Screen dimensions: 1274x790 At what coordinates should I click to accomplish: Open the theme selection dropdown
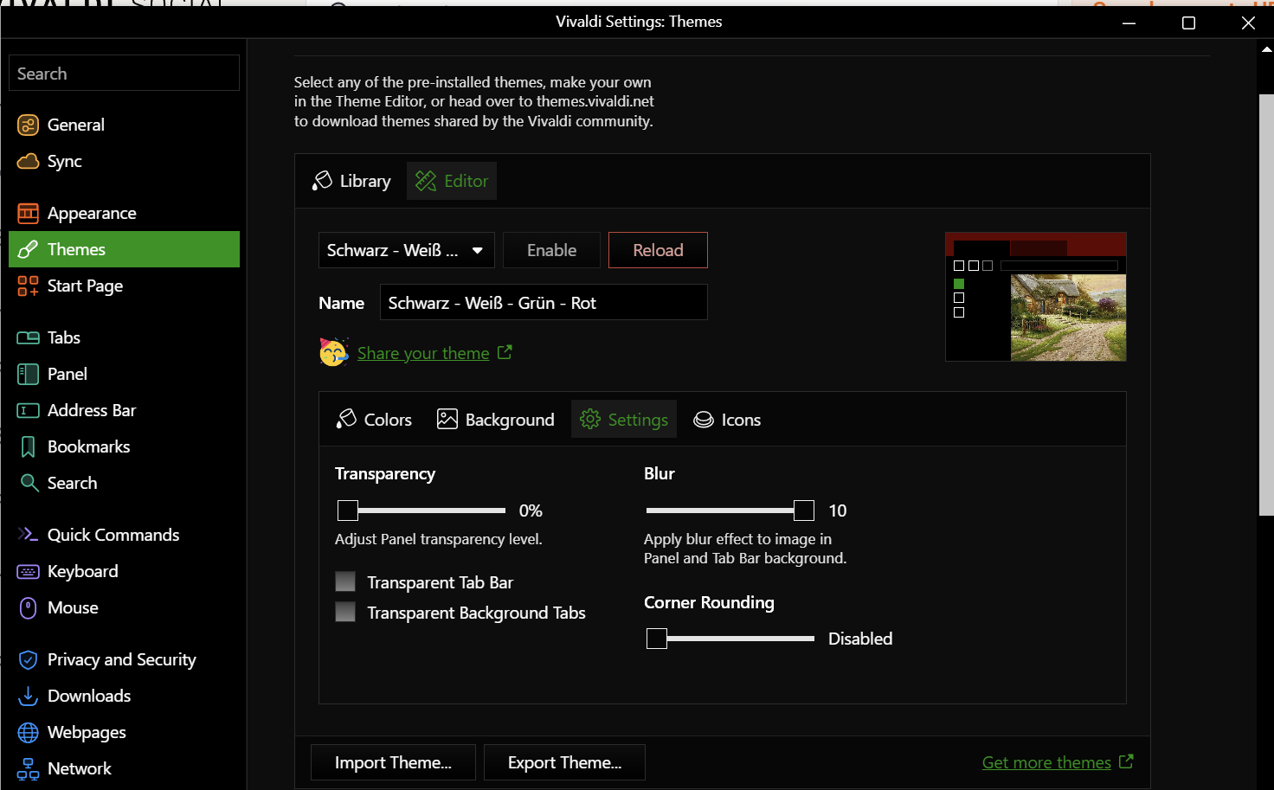(406, 250)
